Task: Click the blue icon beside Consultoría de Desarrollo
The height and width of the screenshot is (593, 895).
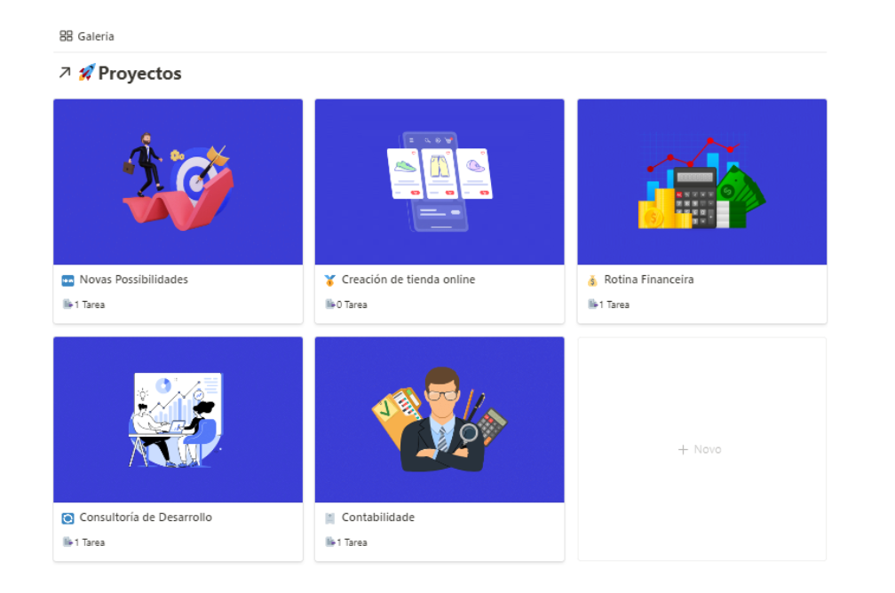Action: click(67, 518)
